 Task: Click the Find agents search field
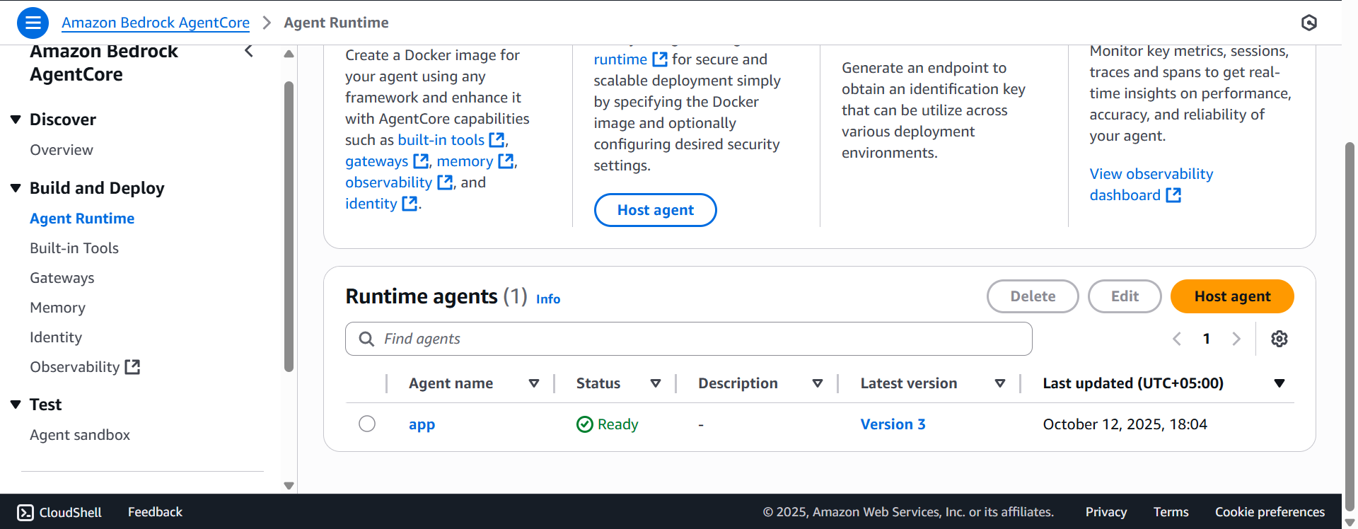click(689, 339)
